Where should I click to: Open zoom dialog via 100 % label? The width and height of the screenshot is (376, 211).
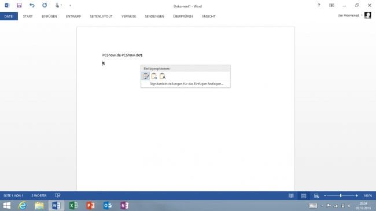pos(367,196)
